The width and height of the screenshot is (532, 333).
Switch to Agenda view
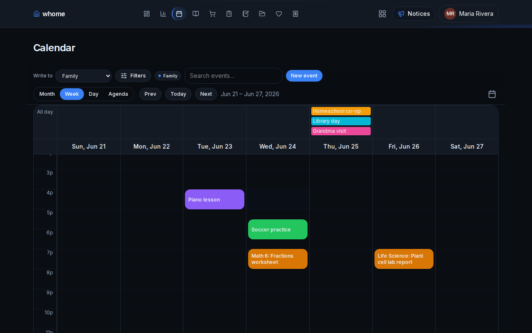(x=118, y=94)
